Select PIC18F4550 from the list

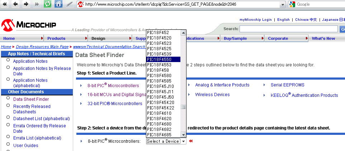[x=163, y=60]
